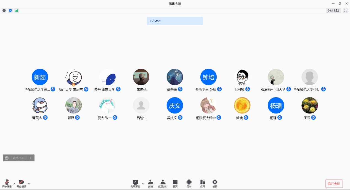Expand the video options arrow

pyautogui.click(x=29, y=184)
